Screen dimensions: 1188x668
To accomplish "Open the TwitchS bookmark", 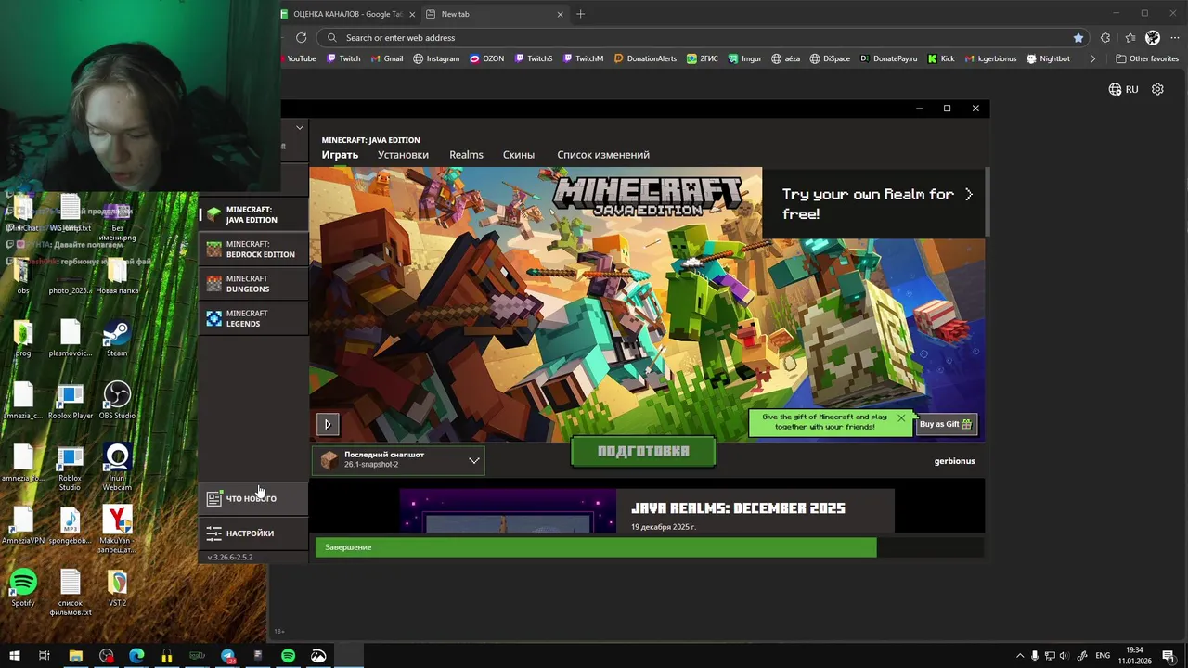I will coord(533,58).
